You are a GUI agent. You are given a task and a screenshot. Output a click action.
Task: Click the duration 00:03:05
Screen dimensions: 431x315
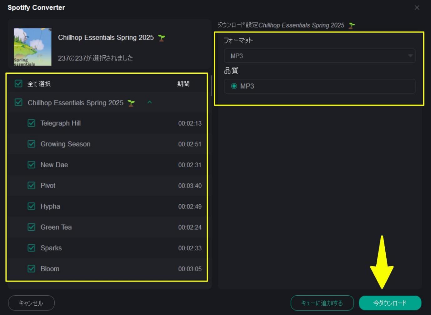(x=190, y=269)
